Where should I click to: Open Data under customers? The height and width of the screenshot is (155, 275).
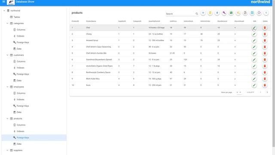19,81
